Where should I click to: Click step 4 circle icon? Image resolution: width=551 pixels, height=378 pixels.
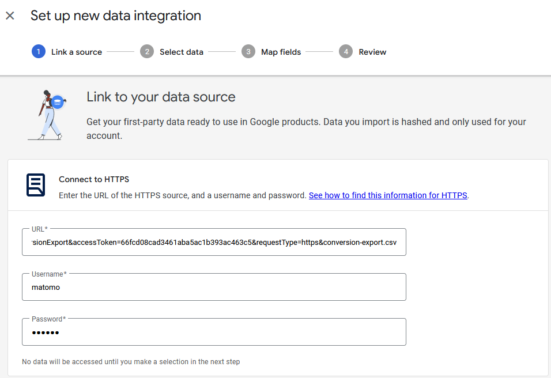[345, 51]
